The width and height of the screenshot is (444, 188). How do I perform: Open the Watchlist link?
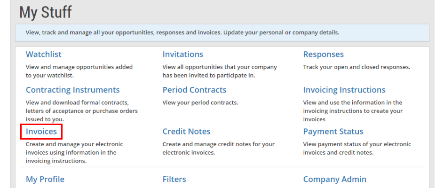44,54
